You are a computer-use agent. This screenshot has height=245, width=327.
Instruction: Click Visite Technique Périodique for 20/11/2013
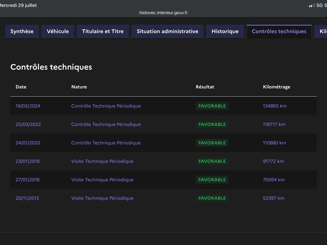pyautogui.click(x=103, y=198)
